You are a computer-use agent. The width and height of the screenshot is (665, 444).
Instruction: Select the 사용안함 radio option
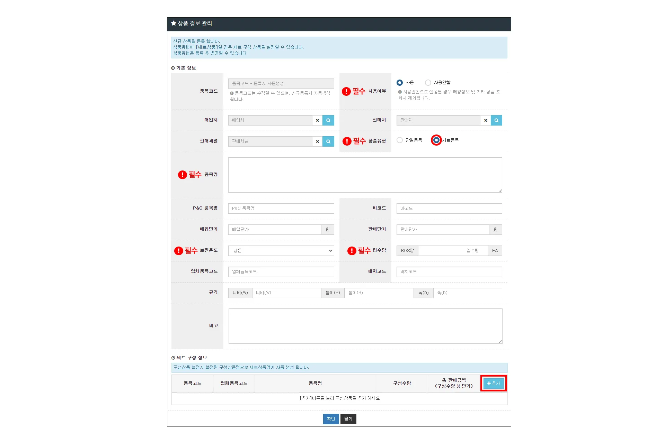click(x=428, y=83)
